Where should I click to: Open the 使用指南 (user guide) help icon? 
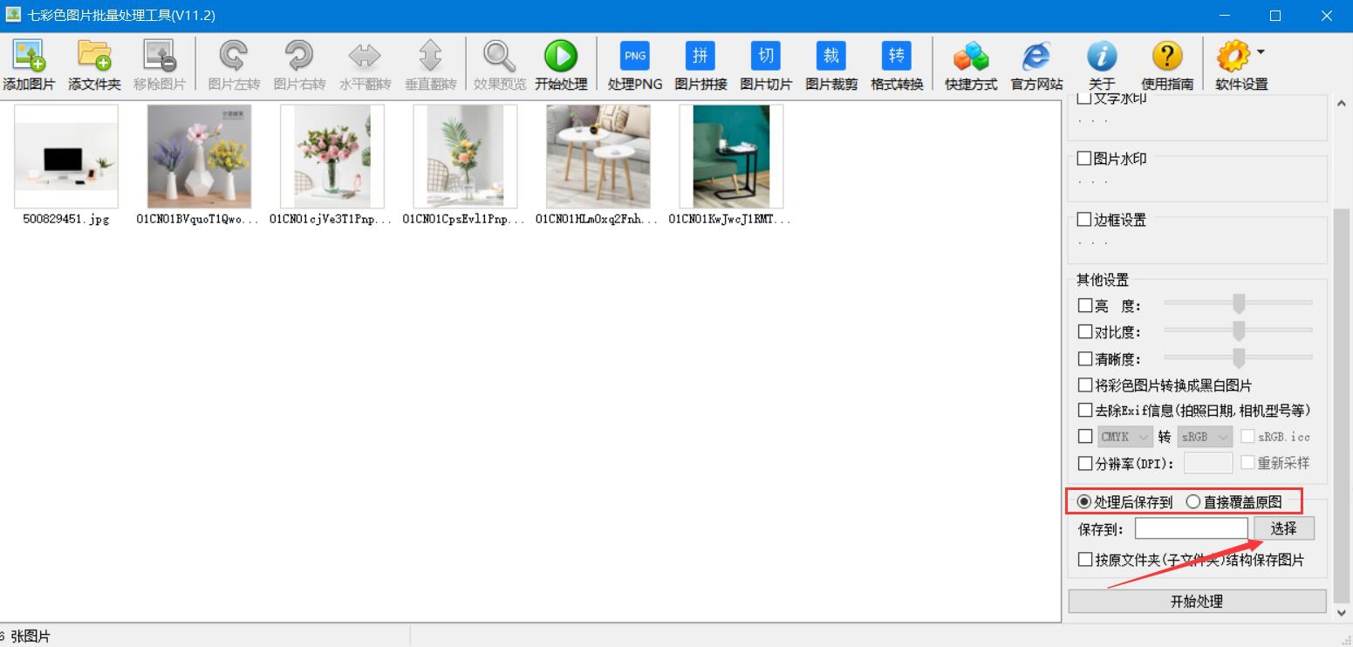[1167, 58]
